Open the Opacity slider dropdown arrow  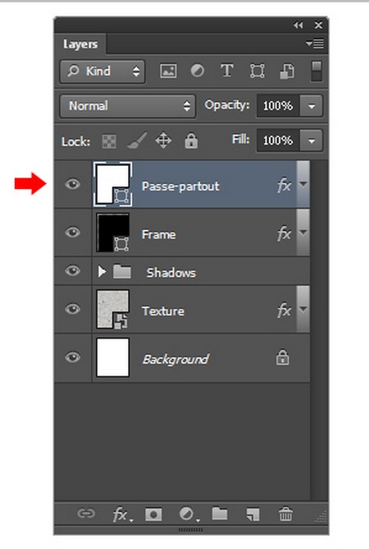pos(312,106)
